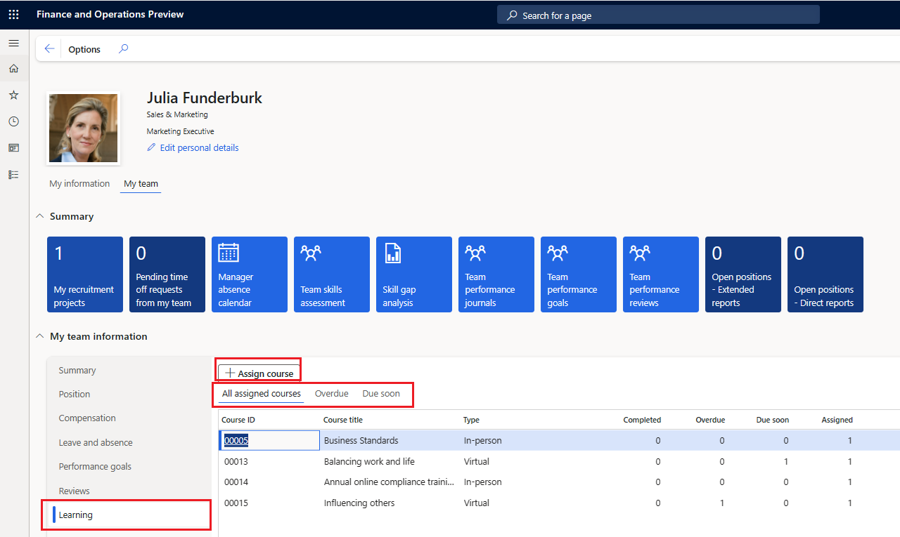
Task: Open Manager absence calendar tile
Action: 250,274
